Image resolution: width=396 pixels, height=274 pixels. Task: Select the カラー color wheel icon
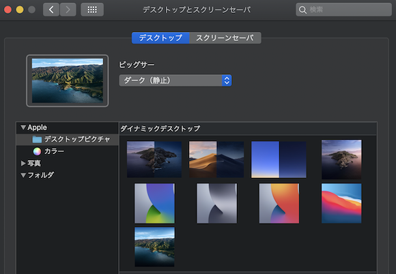[x=37, y=151]
